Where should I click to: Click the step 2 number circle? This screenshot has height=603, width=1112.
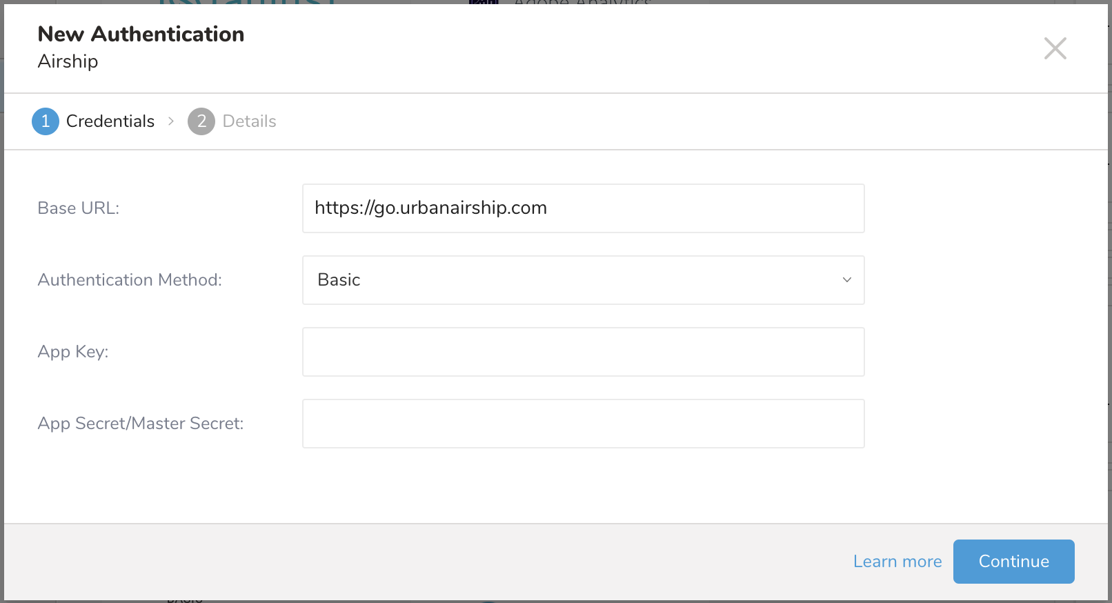[x=201, y=121]
